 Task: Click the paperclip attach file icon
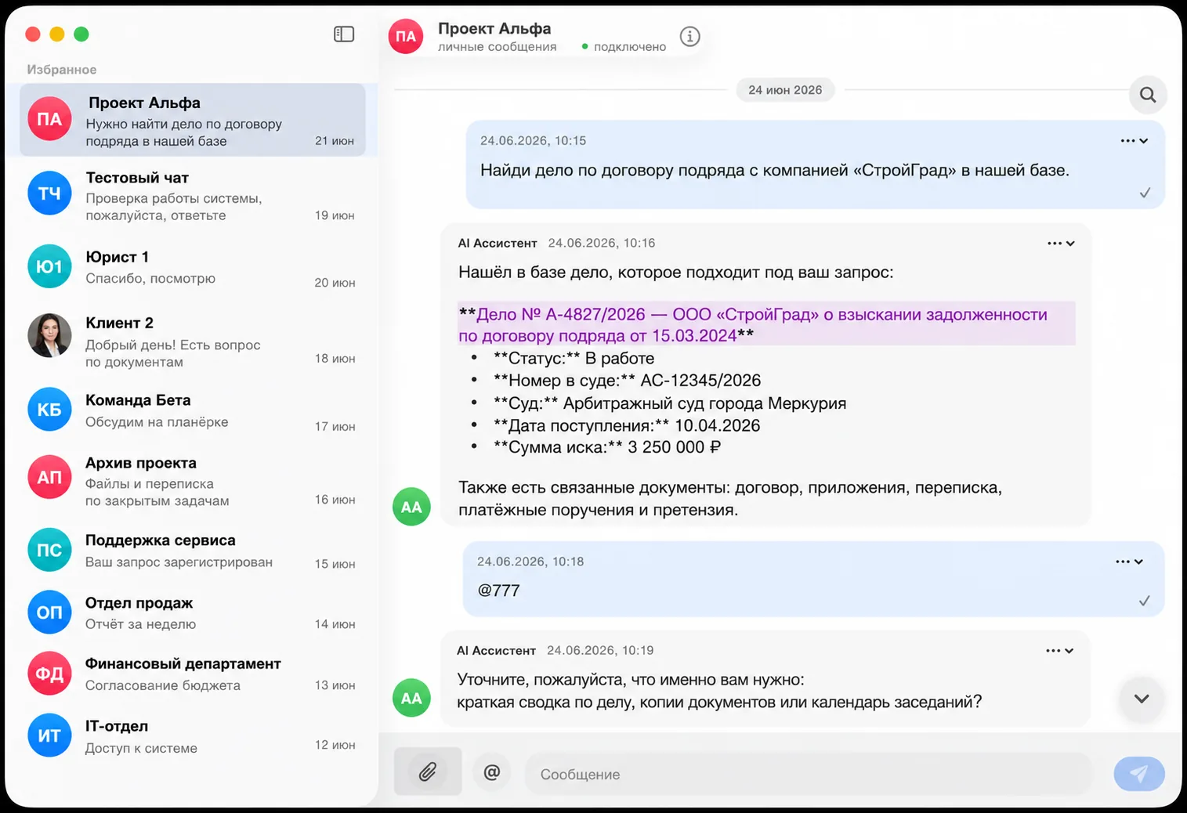coord(428,772)
